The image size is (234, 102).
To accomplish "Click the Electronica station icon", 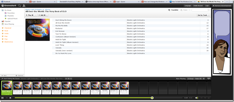I will click(3, 42).
